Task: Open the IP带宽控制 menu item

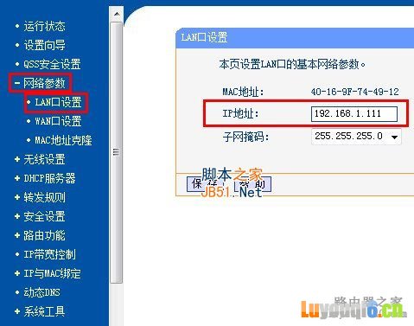Action: click(49, 254)
